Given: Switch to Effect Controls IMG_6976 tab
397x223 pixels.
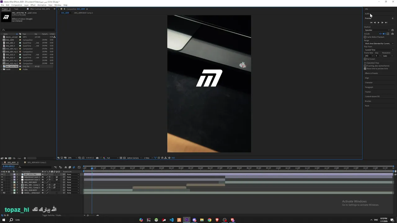Looking at the screenshot, I should (40, 9).
